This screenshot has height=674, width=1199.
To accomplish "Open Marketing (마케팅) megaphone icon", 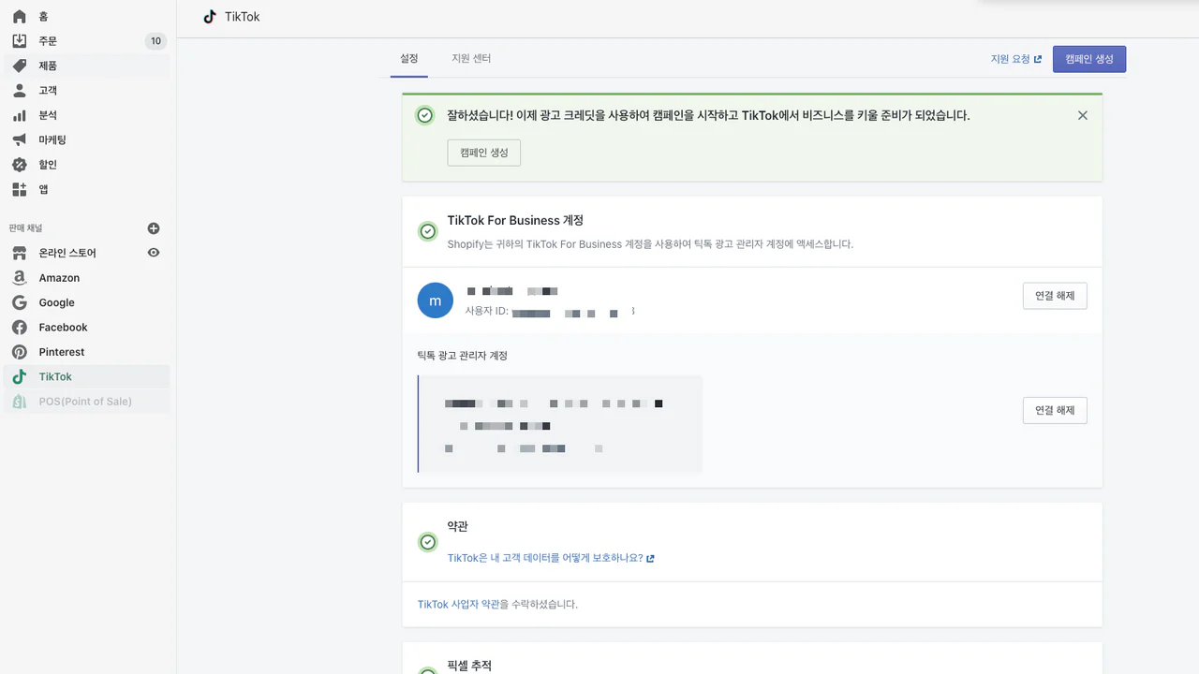I will point(20,139).
